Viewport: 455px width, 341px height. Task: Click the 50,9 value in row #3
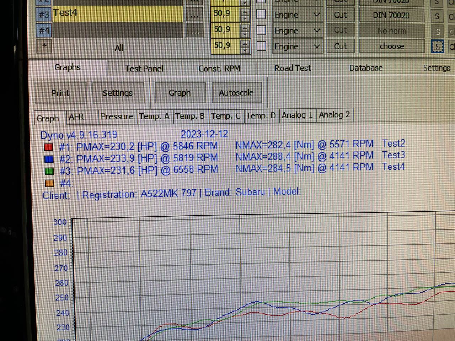click(225, 14)
